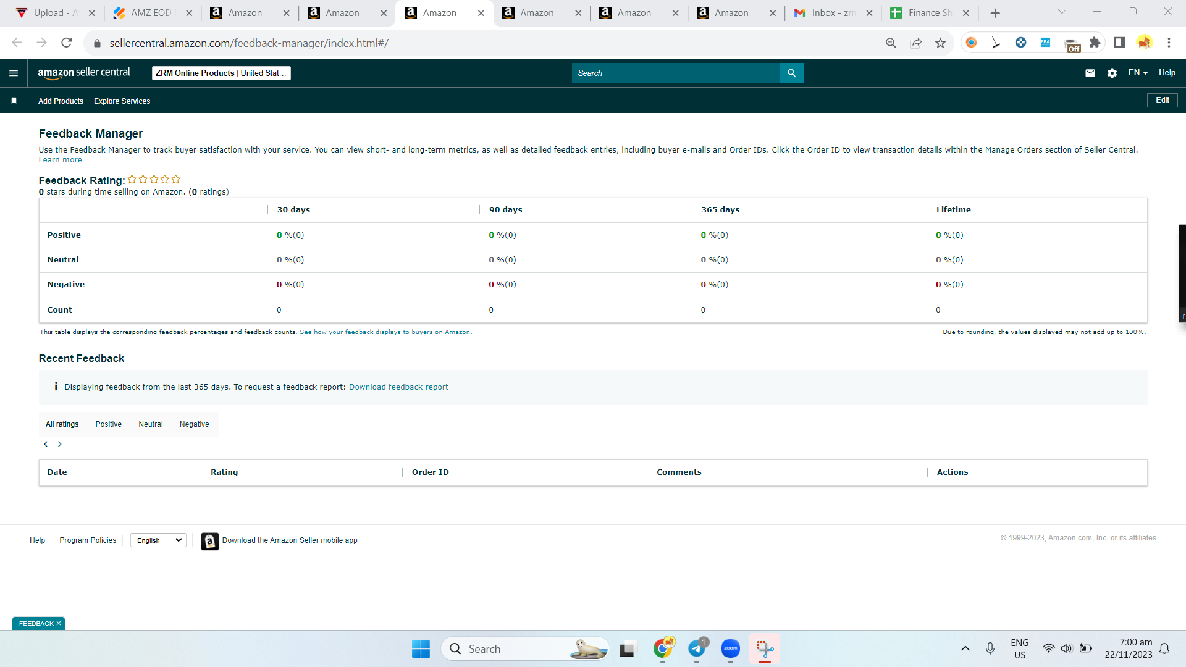Go back with browser back arrow
The height and width of the screenshot is (667, 1186).
coord(17,43)
